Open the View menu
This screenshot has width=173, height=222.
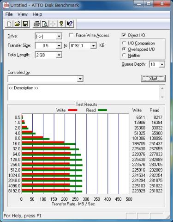23,14
